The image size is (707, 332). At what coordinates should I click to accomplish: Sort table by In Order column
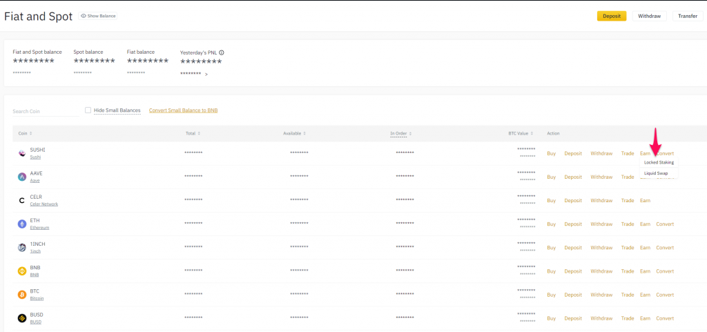click(x=401, y=133)
